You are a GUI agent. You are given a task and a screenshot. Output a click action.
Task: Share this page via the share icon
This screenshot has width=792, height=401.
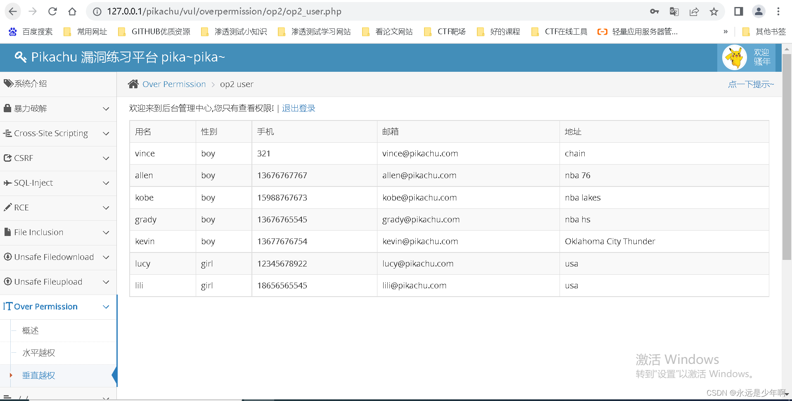(694, 12)
